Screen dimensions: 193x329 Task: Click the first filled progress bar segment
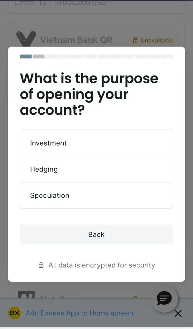click(26, 56)
